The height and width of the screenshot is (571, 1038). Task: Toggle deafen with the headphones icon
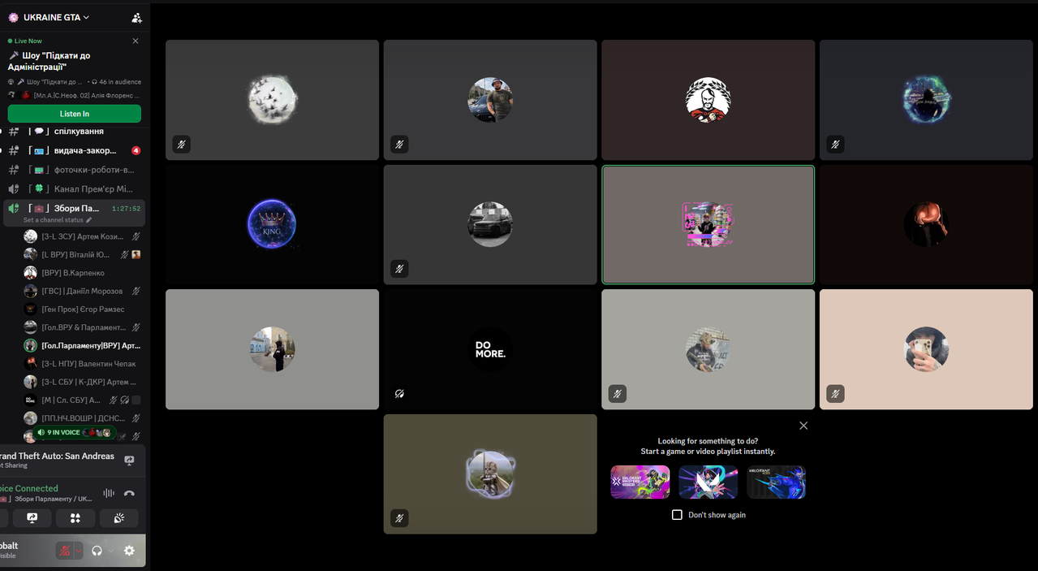(97, 551)
